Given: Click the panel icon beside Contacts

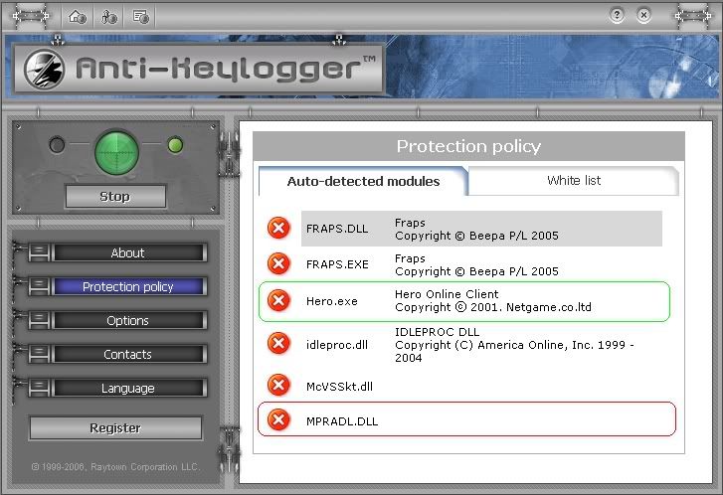Looking at the screenshot, I should point(39,354).
